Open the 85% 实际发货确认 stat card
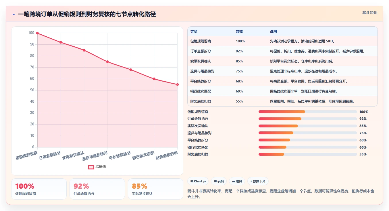This screenshot has height=211, width=389. click(x=155, y=189)
